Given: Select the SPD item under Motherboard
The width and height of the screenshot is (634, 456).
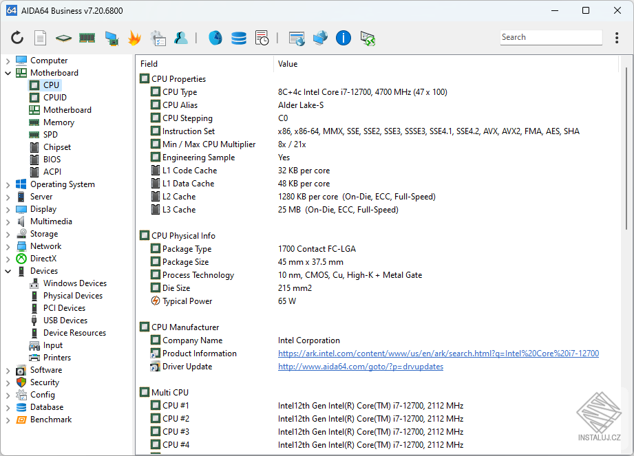Looking at the screenshot, I should tap(50, 135).
